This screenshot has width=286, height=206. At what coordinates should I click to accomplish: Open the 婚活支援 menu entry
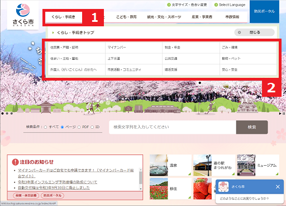click(x=191, y=70)
